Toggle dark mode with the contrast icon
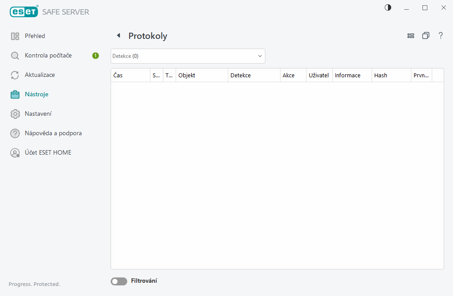 coord(388,8)
